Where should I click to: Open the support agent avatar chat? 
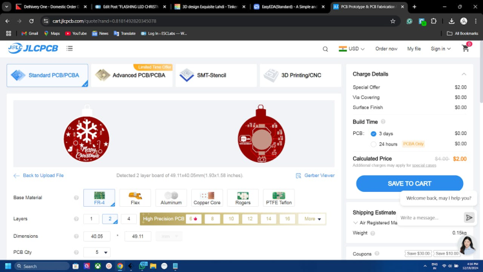pos(467,245)
